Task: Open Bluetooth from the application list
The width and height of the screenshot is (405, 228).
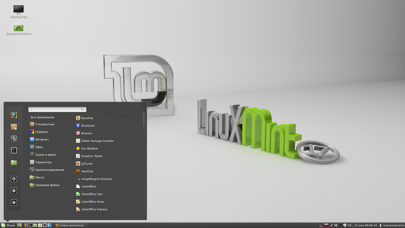Action: tap(85, 126)
